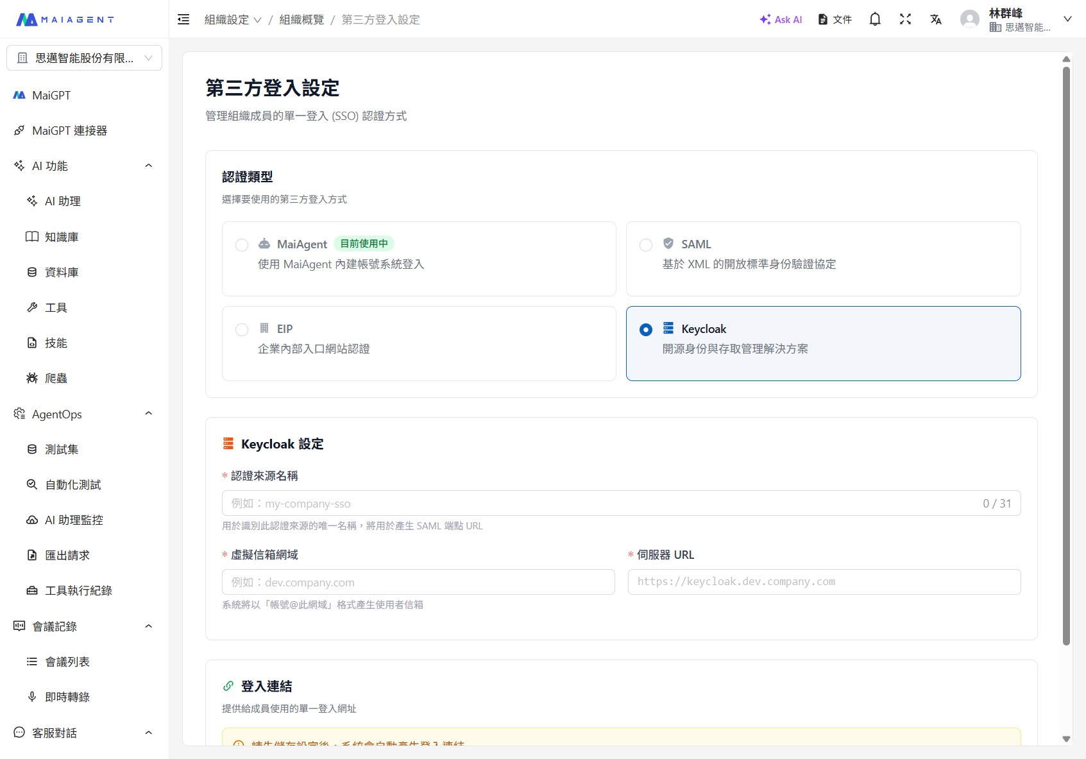Click the MaiGPT 連接器 plug icon
Screen dimensions: 1086x759
19,130
